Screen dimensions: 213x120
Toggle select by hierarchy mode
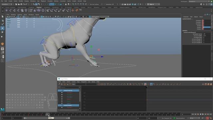[x=34, y=4]
